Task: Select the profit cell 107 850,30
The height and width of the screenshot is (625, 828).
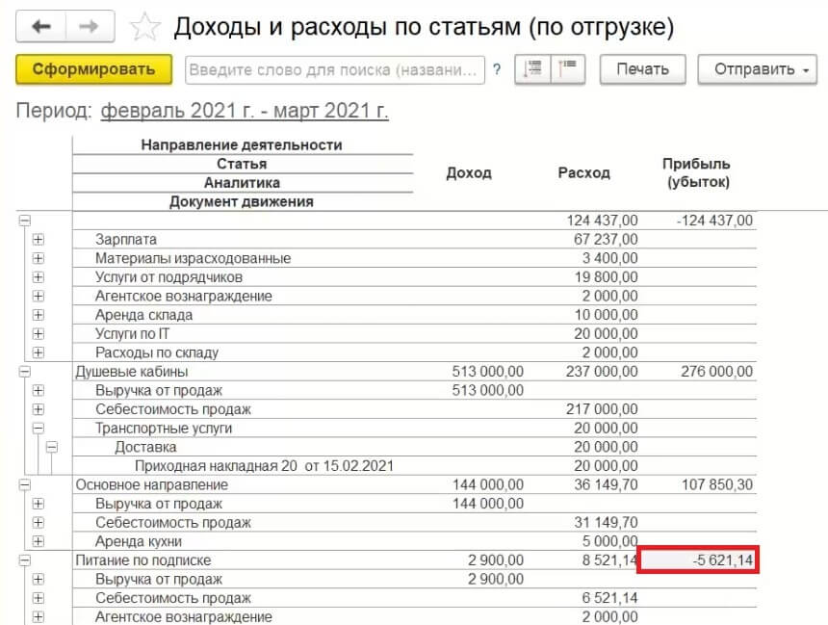Action: pyautogui.click(x=716, y=484)
